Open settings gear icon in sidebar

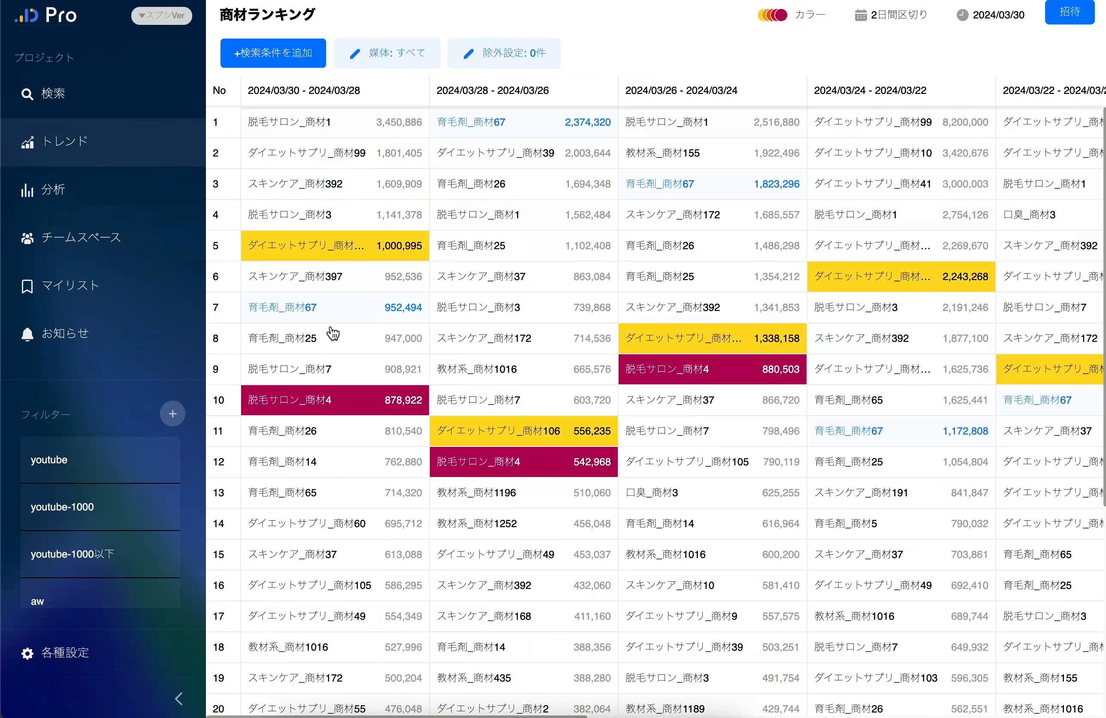click(27, 653)
